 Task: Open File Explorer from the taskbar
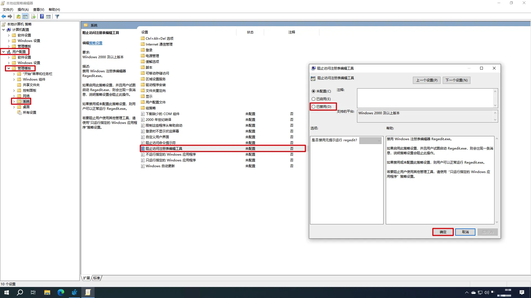coord(47,292)
